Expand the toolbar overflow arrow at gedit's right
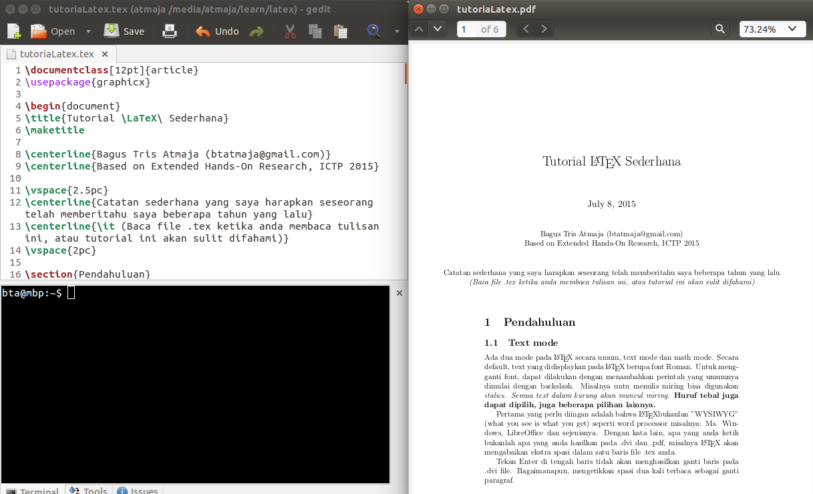This screenshot has width=813, height=494. (397, 31)
